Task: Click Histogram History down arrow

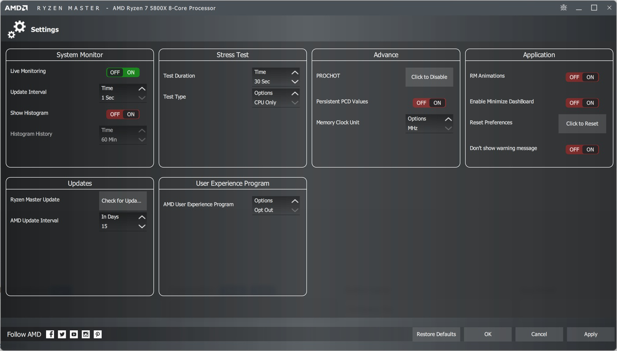Action: [142, 140]
